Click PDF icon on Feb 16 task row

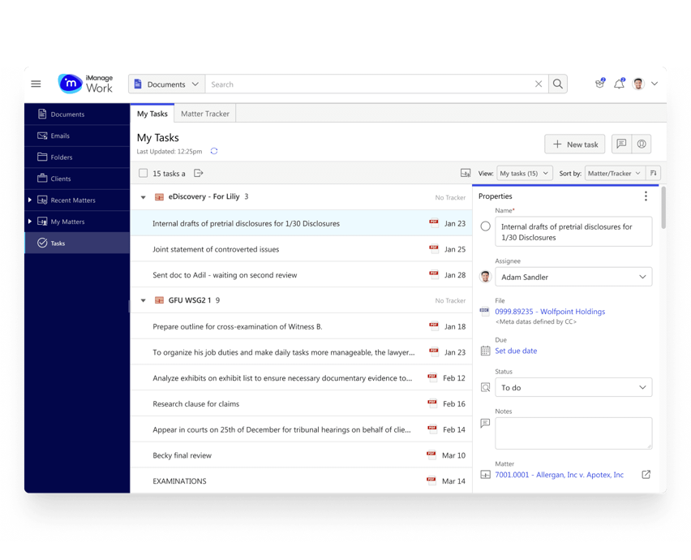(x=432, y=403)
